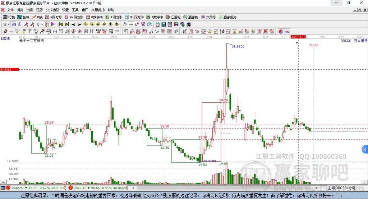Click the Shenzhen index 9842.47 status item

[x=98, y=188]
